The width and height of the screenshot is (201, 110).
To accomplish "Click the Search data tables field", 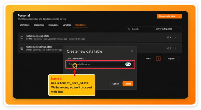I will tap(140, 29).
